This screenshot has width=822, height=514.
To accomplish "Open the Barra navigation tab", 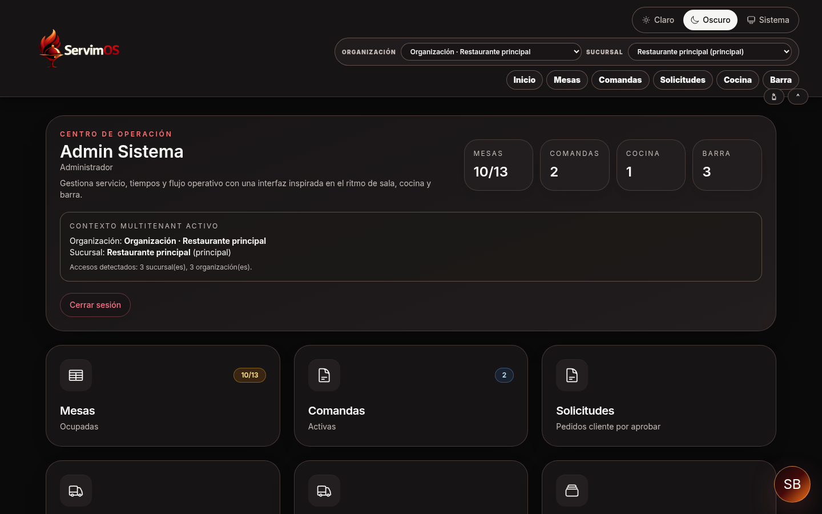I will [x=780, y=80].
